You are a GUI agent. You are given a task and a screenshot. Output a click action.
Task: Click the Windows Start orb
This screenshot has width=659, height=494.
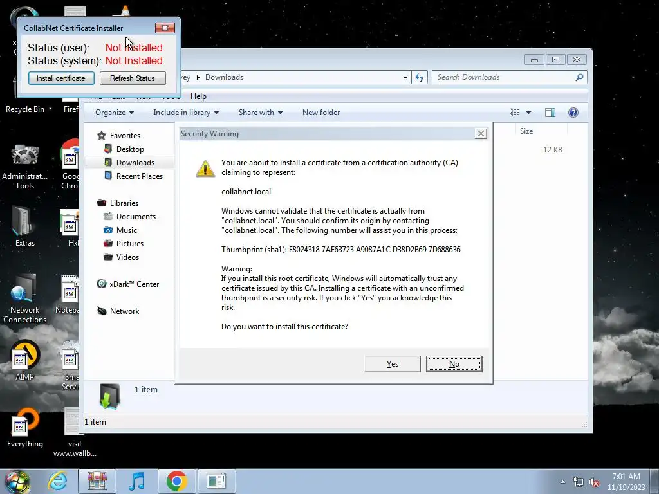tap(17, 481)
